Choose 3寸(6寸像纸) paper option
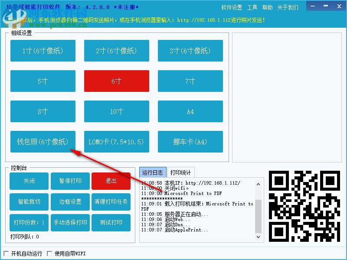 [190, 51]
